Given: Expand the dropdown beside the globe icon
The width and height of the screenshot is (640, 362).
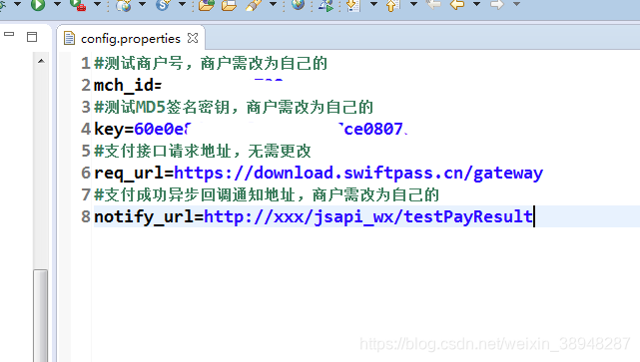Looking at the screenshot, I should [142, 4].
